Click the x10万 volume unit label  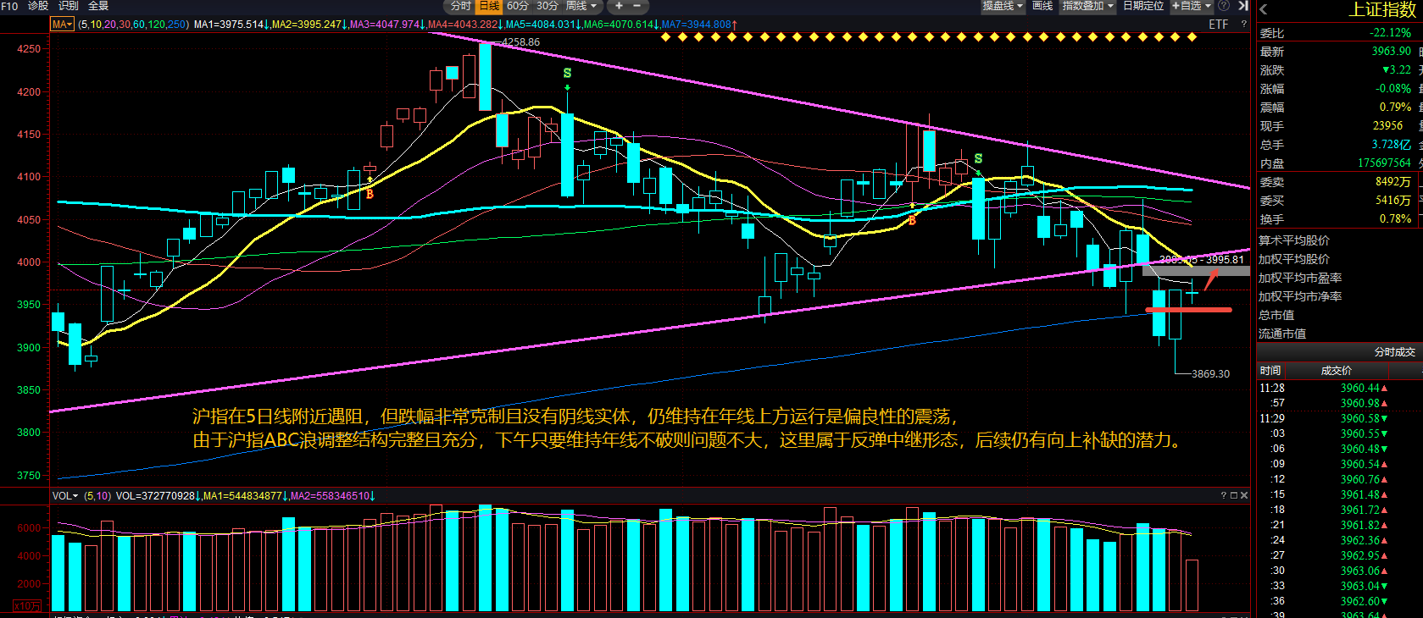click(x=27, y=606)
